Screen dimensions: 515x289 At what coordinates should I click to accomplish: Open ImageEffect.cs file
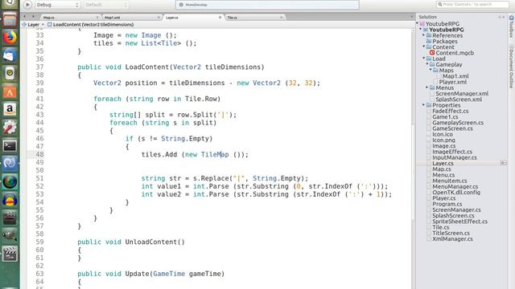point(452,152)
